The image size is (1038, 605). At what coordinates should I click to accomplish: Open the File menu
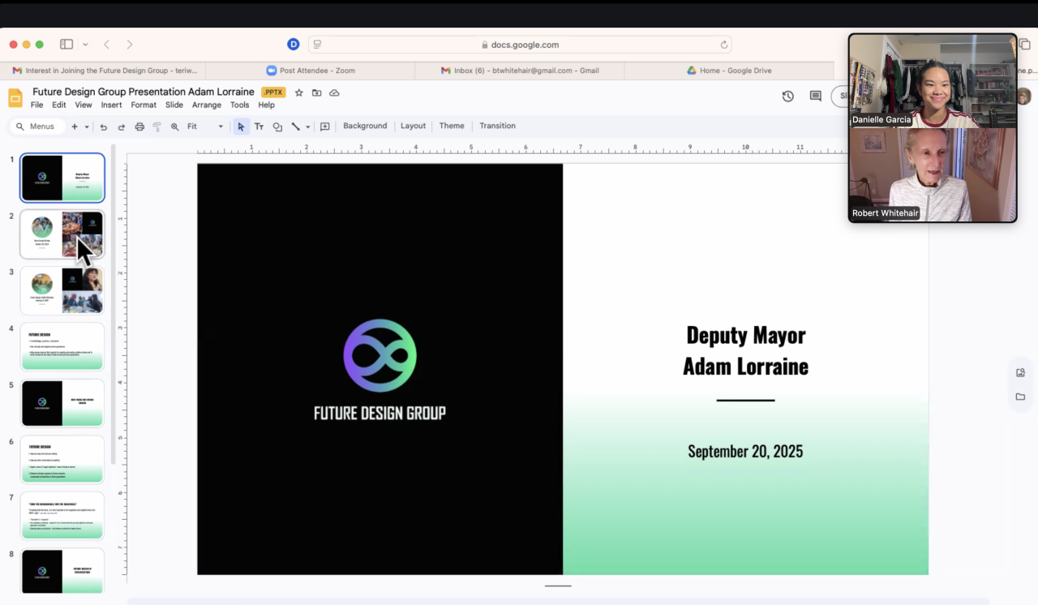pyautogui.click(x=37, y=105)
